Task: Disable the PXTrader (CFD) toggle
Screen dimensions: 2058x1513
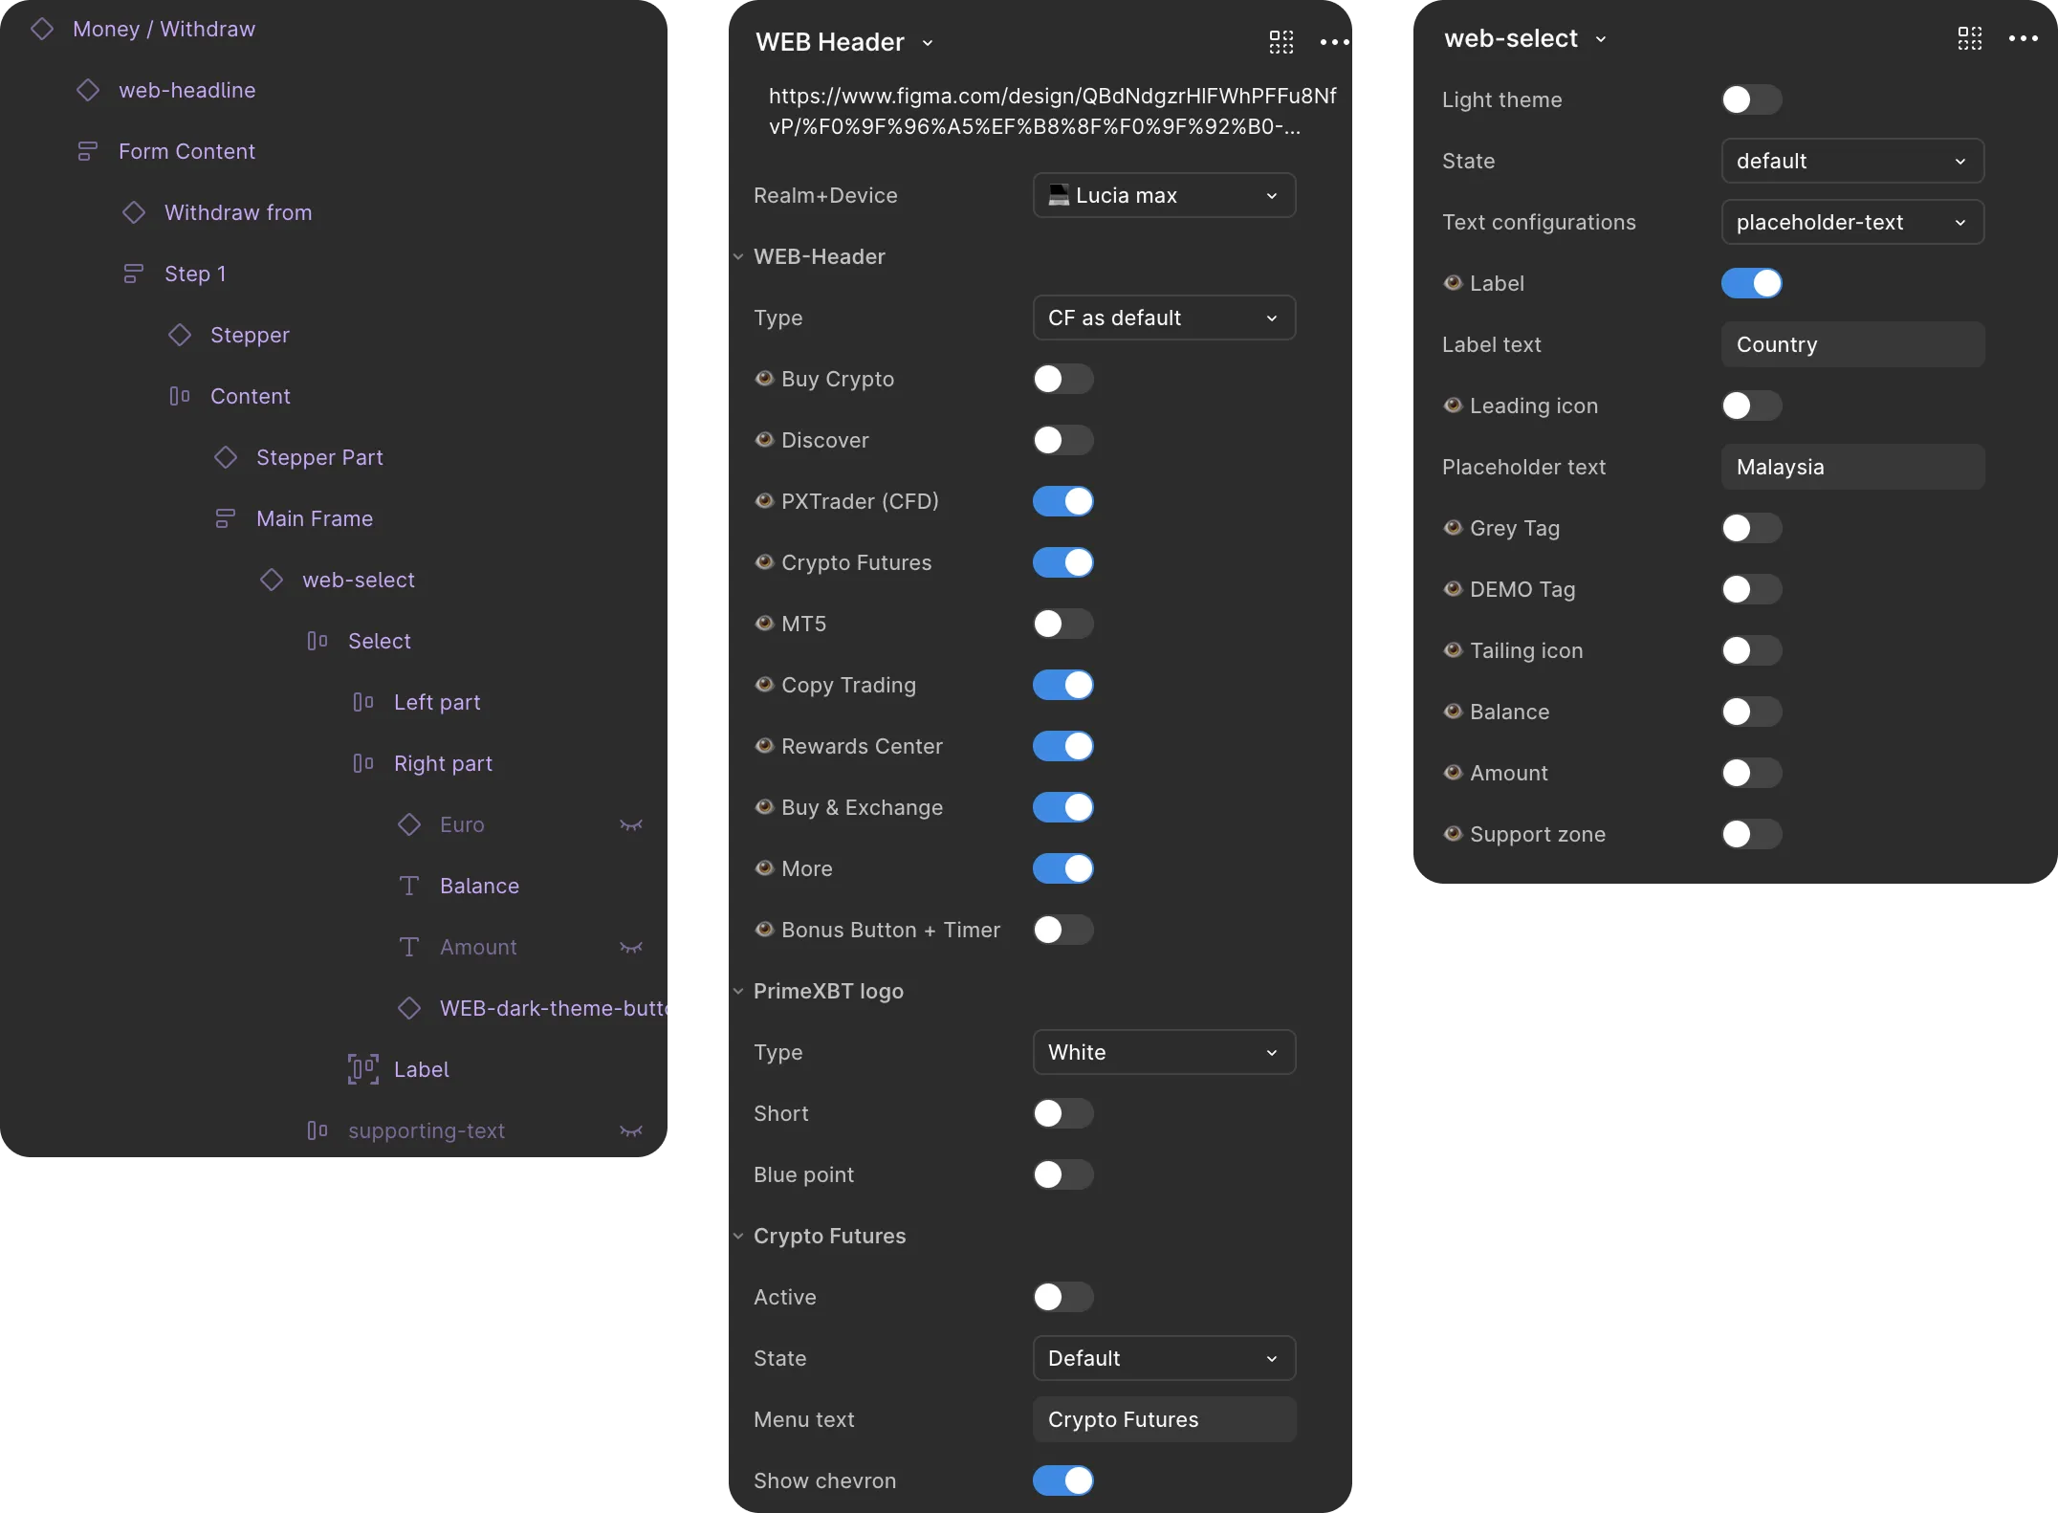Action: click(1062, 501)
